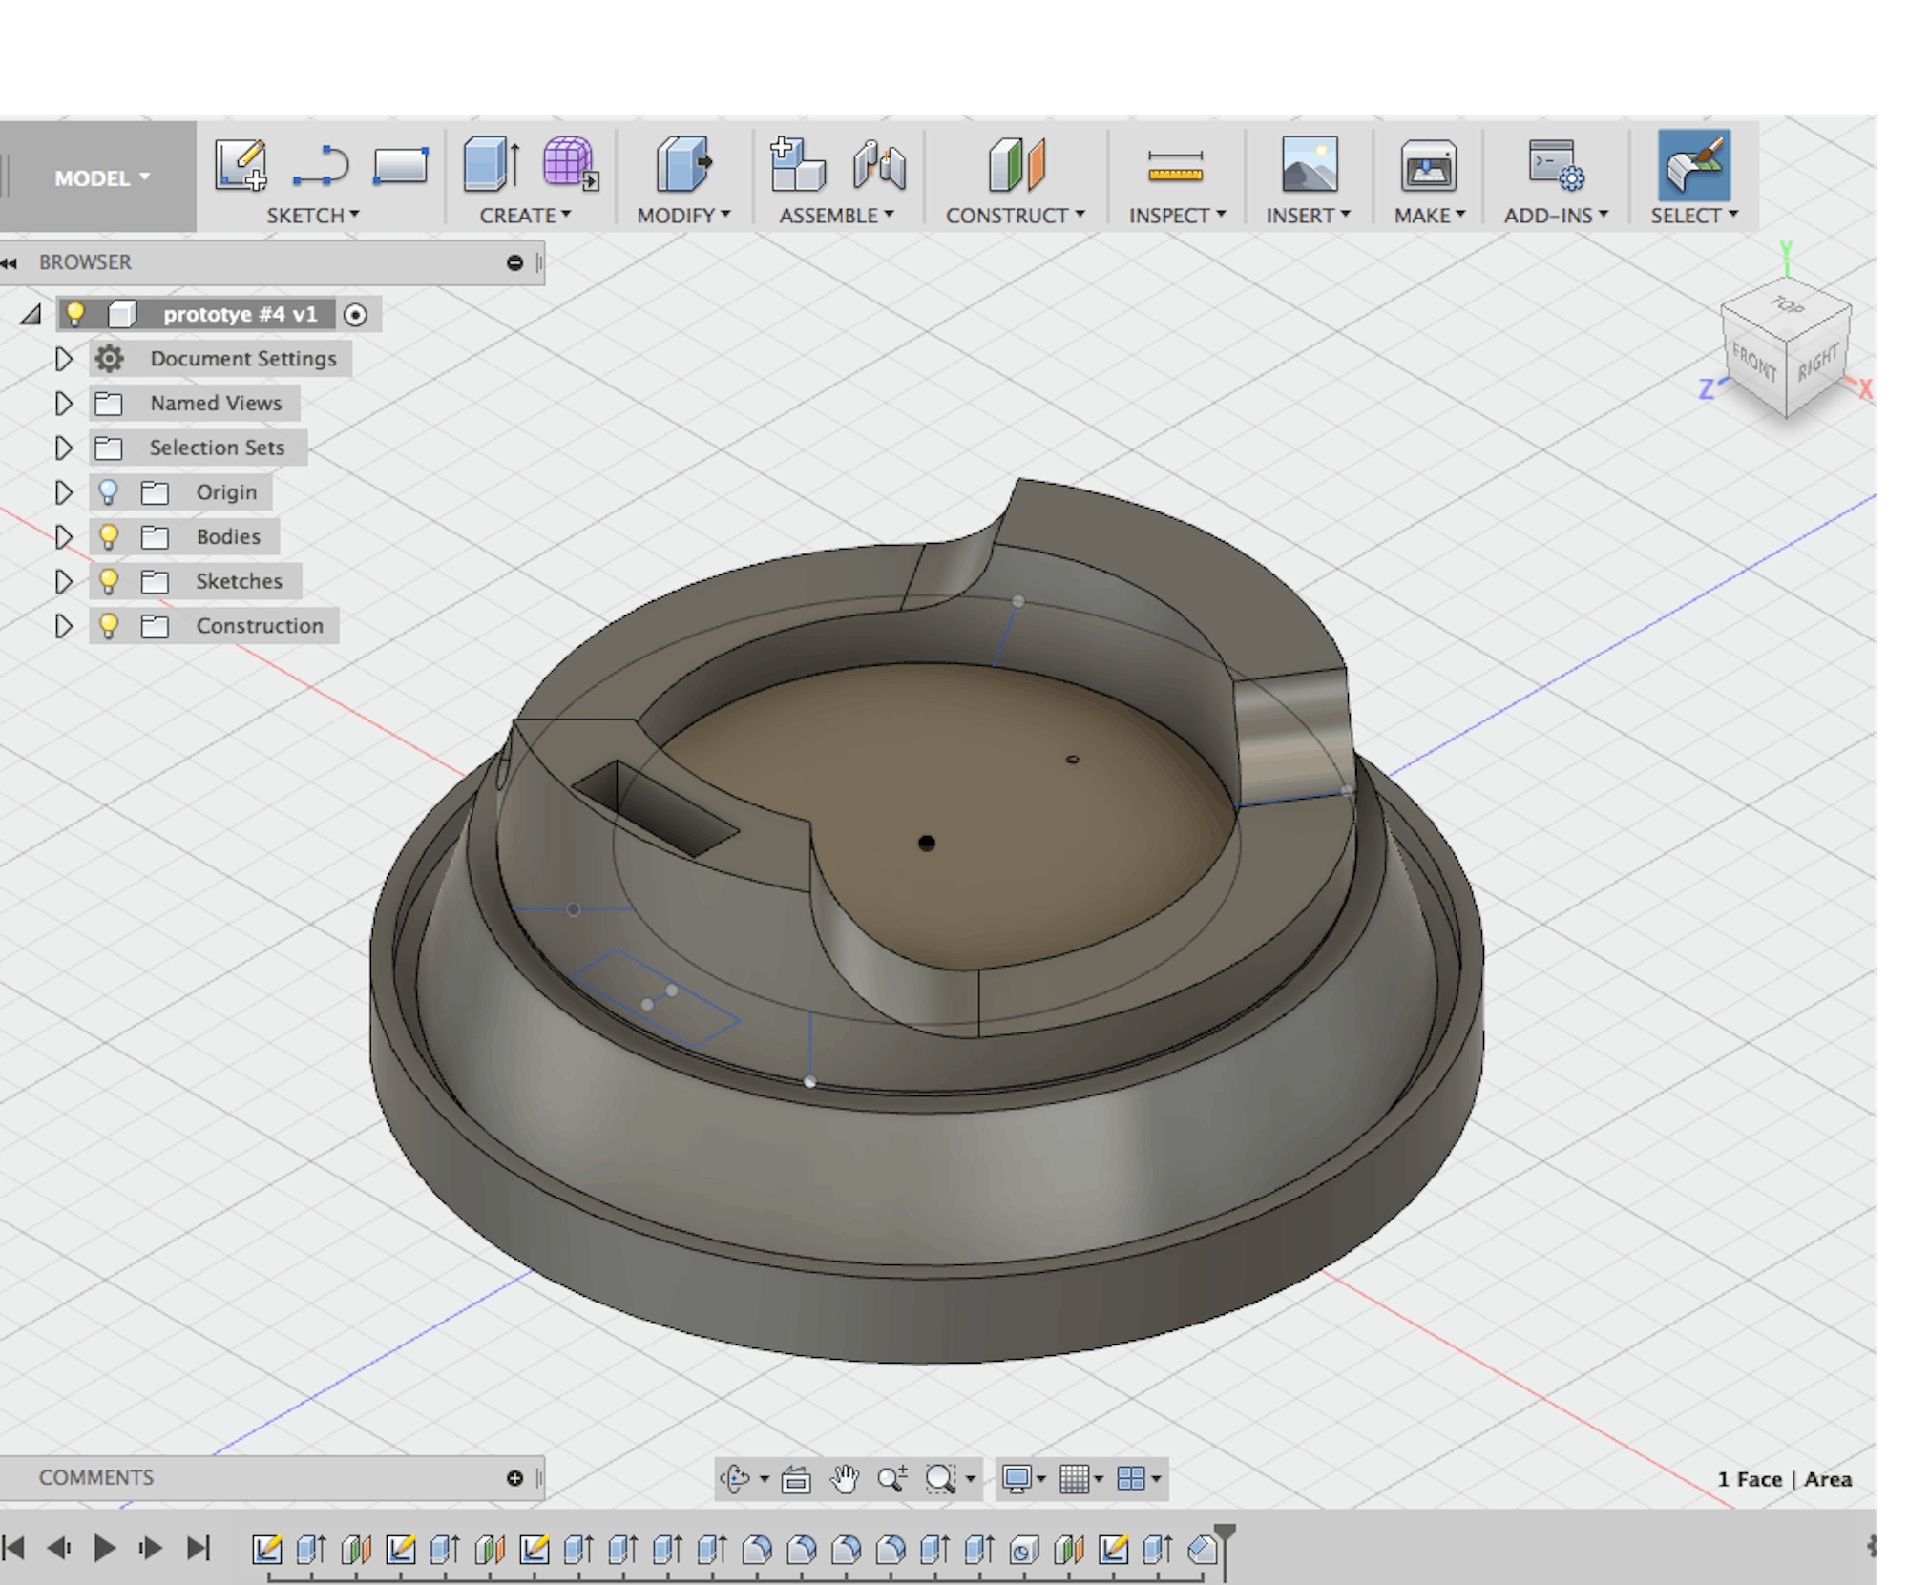Click the Viewports layout icon

click(x=1131, y=1479)
